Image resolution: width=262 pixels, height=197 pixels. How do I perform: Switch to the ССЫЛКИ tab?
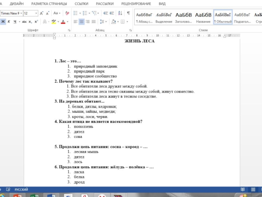click(x=81, y=4)
